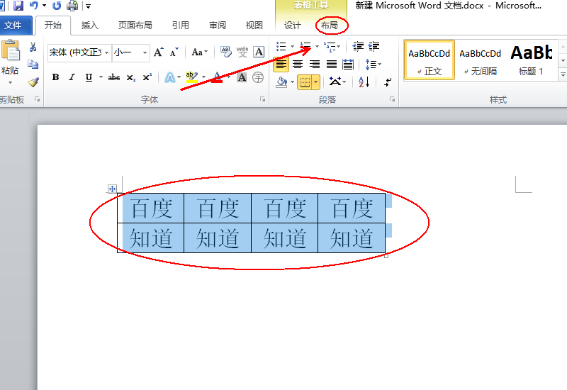Switch to the 审阅 tab
Viewport: 567px width, 390px height.
click(x=218, y=26)
